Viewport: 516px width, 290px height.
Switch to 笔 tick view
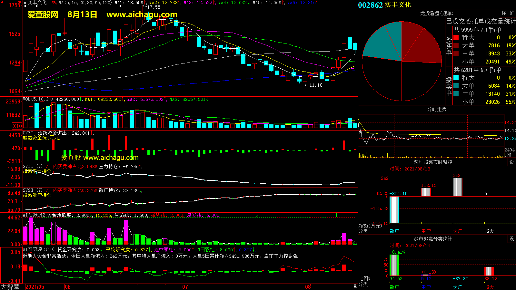click(512, 13)
